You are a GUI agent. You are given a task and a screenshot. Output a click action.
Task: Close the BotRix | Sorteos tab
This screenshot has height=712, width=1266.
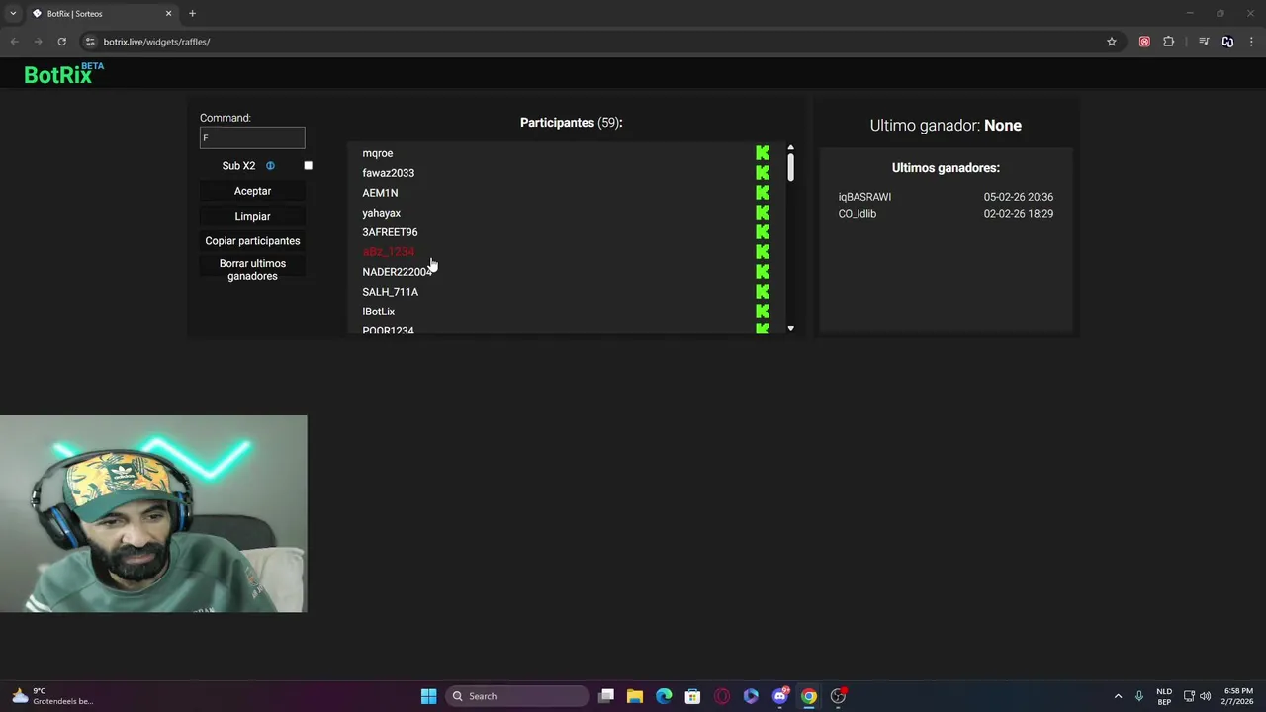point(168,14)
